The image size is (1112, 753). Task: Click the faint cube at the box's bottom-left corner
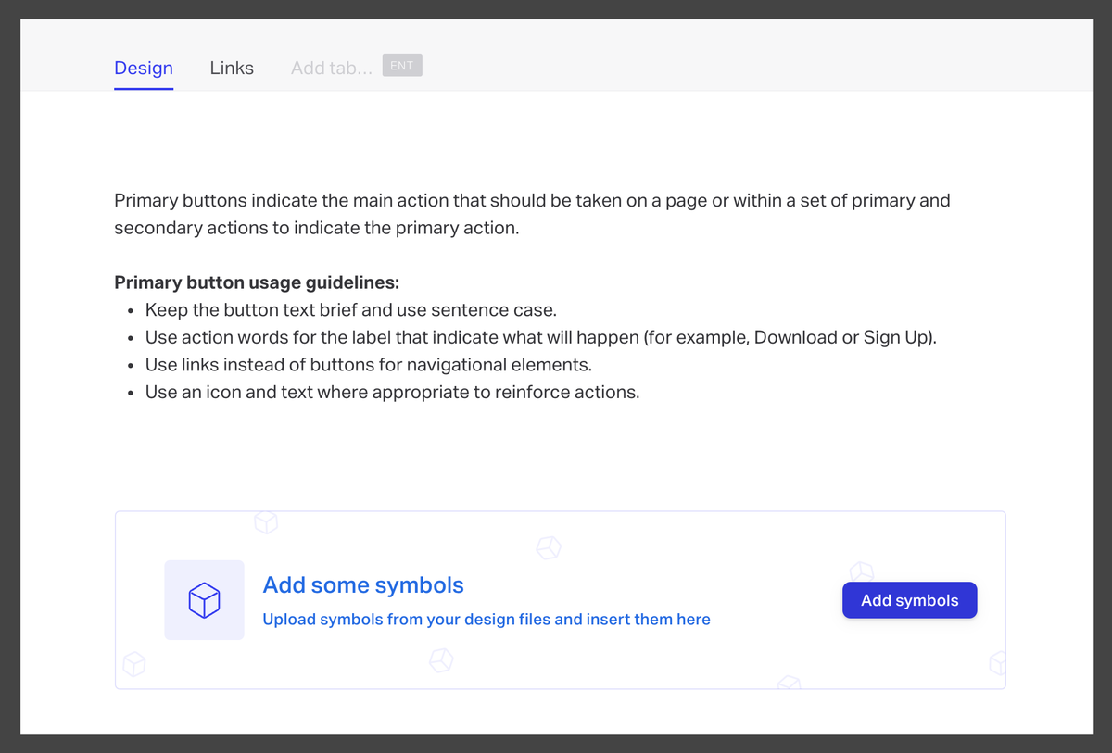pos(135,664)
